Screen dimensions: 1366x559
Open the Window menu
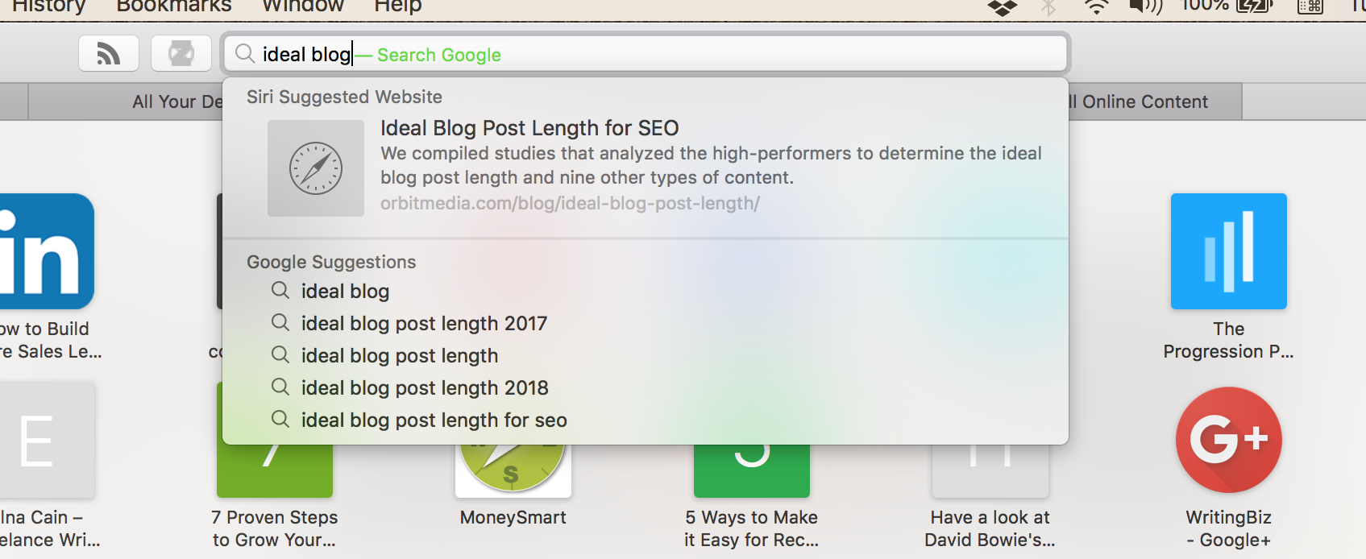[x=303, y=6]
